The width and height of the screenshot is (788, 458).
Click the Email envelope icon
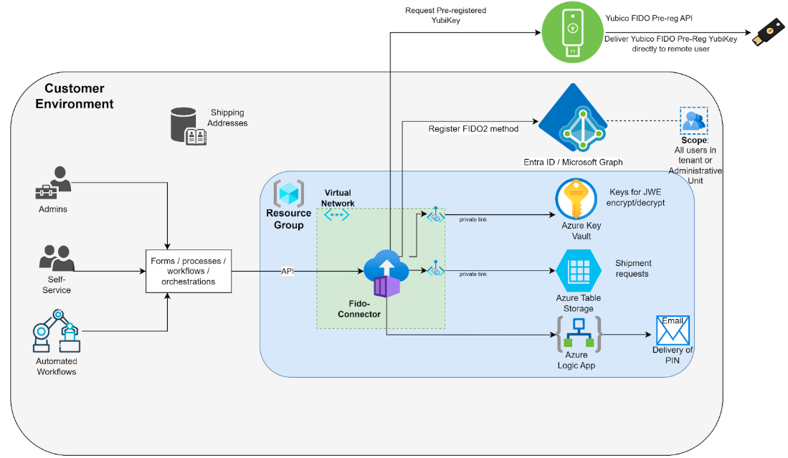672,330
